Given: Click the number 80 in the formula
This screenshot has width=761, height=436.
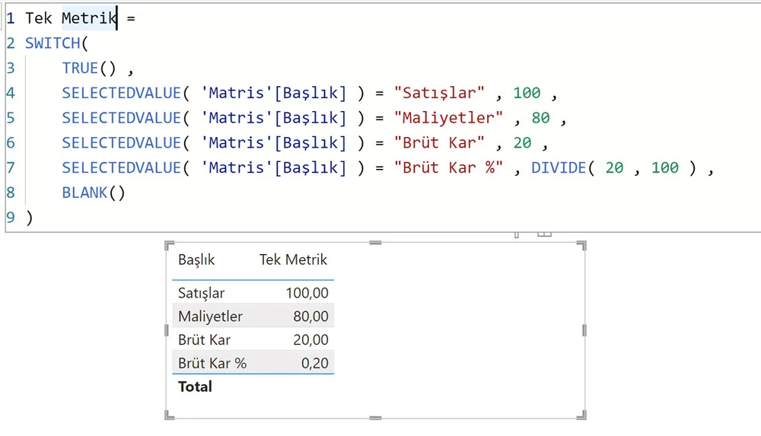Looking at the screenshot, I should [540, 117].
